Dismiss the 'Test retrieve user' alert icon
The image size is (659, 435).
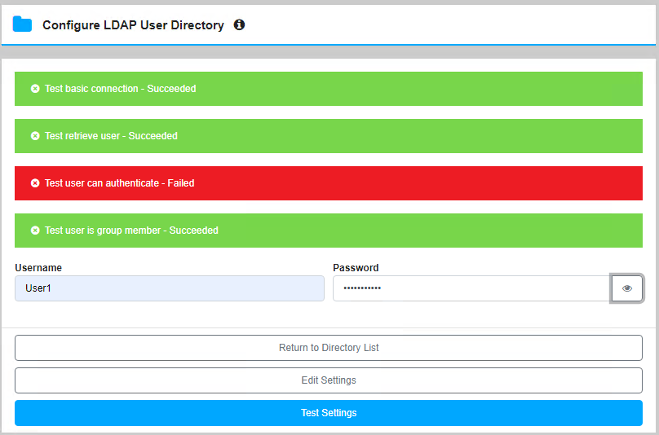click(35, 135)
